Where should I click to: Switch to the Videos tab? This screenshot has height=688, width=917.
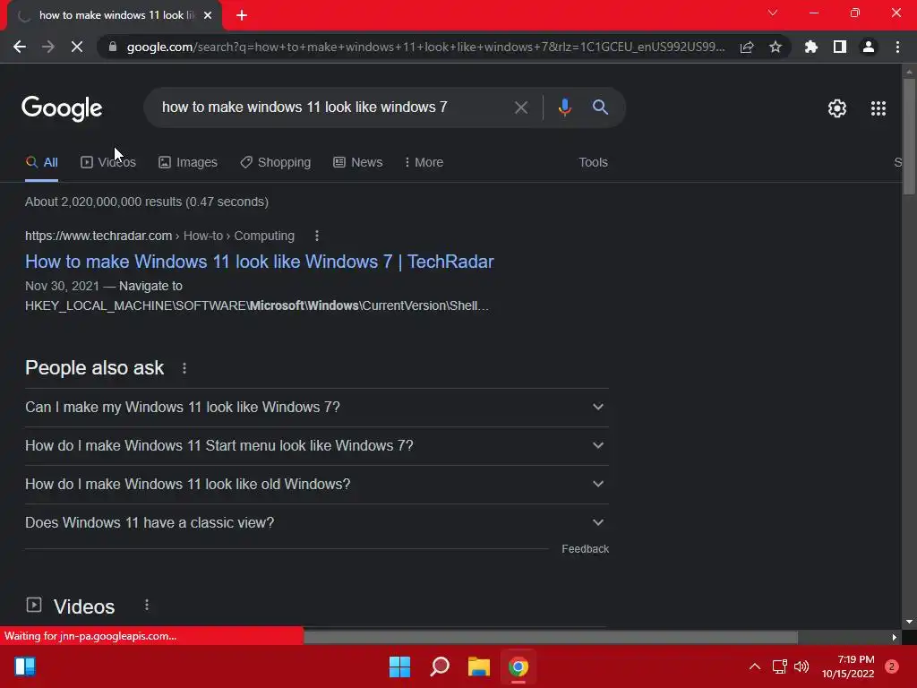coord(108,163)
